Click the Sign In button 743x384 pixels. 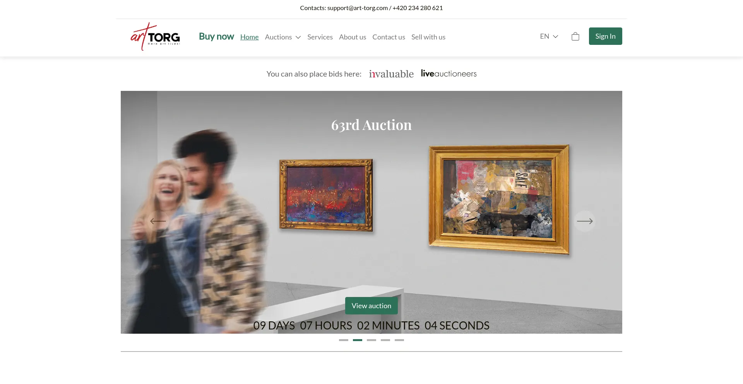point(605,36)
